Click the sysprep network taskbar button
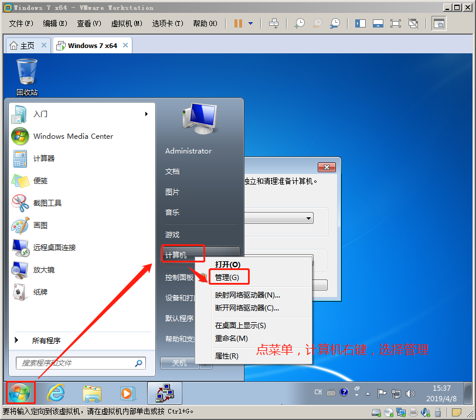Viewport: 476px width, 420px height. 165,393
